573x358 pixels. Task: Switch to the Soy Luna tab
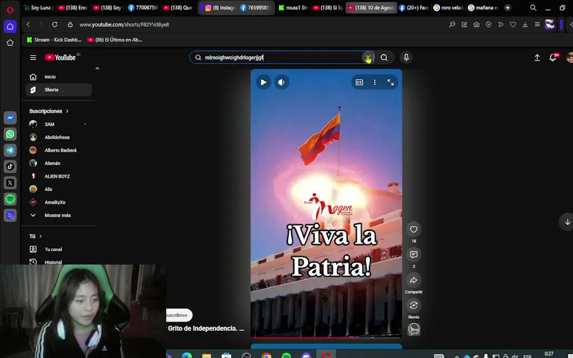(38, 7)
